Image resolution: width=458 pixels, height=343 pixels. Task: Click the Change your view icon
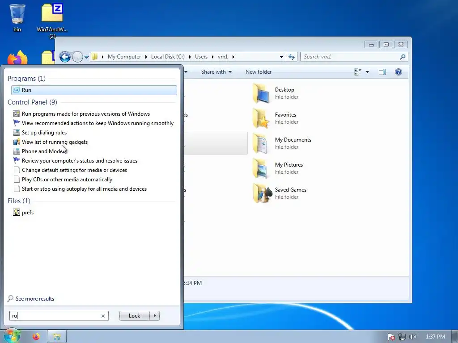[x=358, y=72]
